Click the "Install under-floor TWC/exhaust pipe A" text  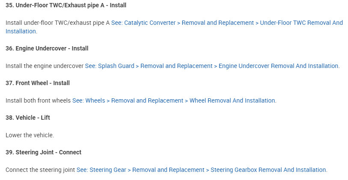pyautogui.click(x=57, y=23)
